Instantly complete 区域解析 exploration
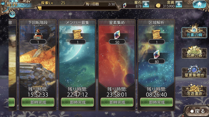 (156, 102)
